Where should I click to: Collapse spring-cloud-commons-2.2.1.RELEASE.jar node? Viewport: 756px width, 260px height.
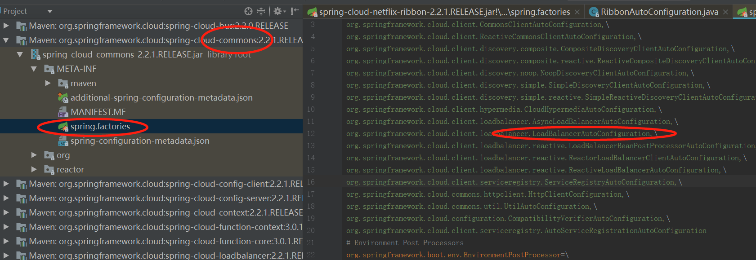click(x=20, y=54)
